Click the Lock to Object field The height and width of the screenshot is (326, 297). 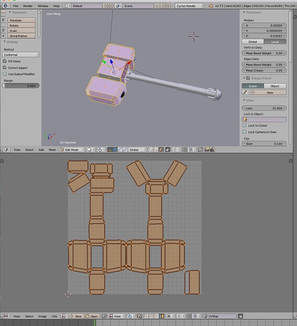264,120
